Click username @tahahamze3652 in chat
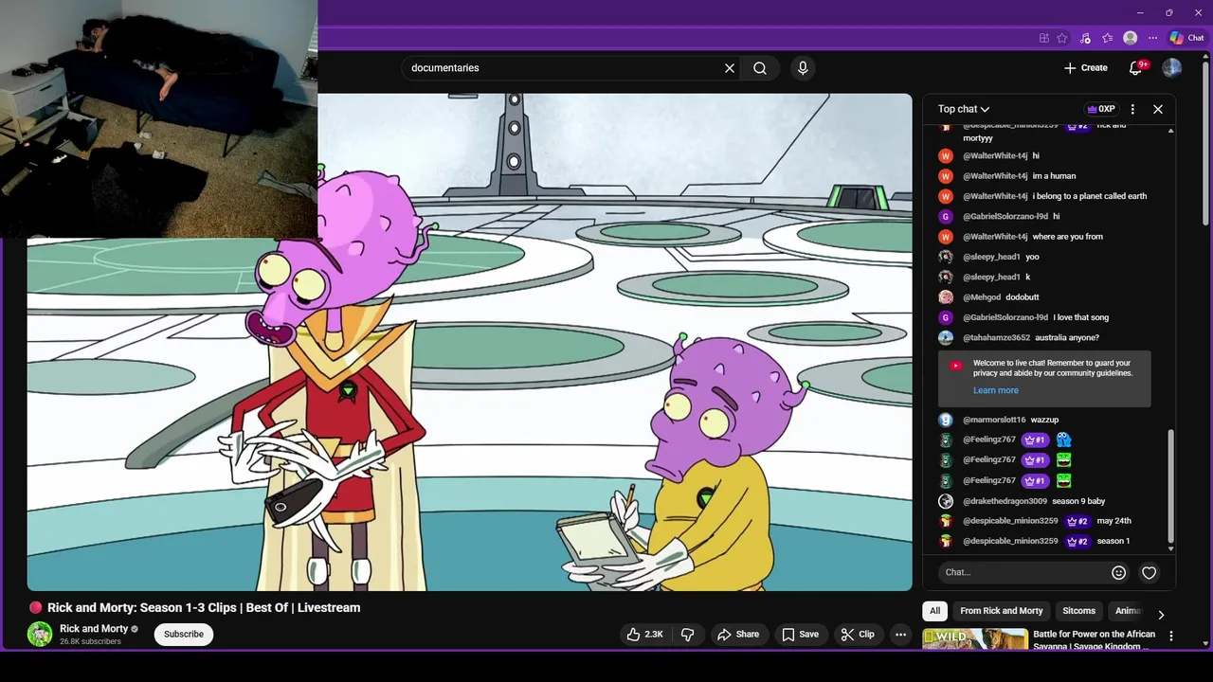 click(997, 338)
